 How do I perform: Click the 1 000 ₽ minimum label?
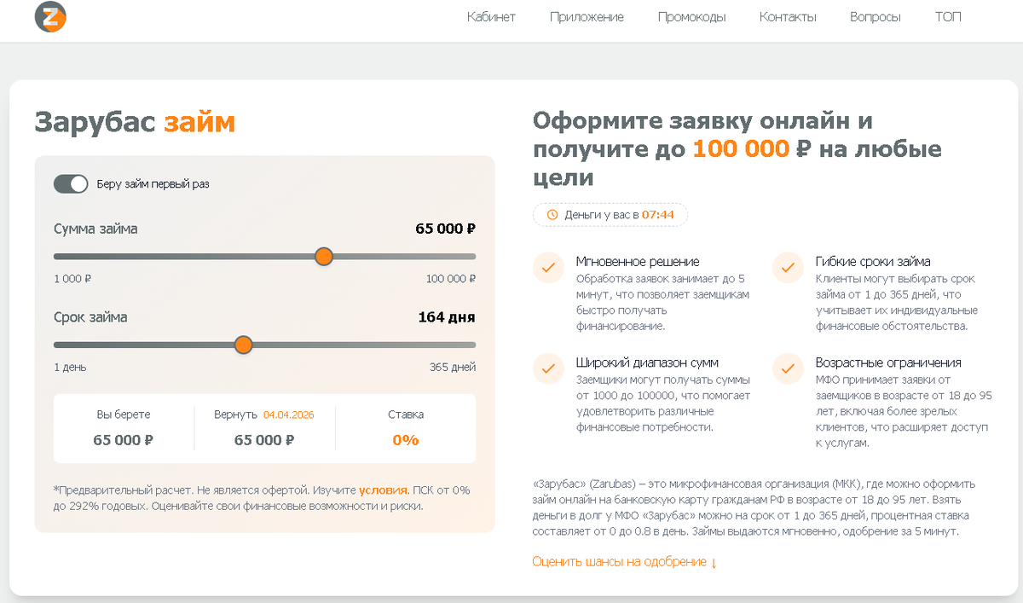point(72,279)
